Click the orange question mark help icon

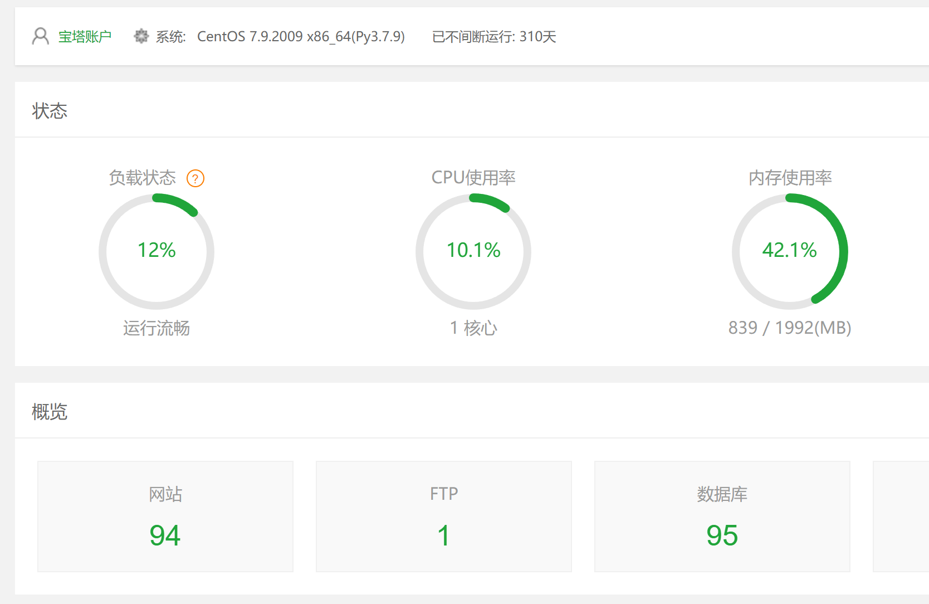tap(195, 178)
